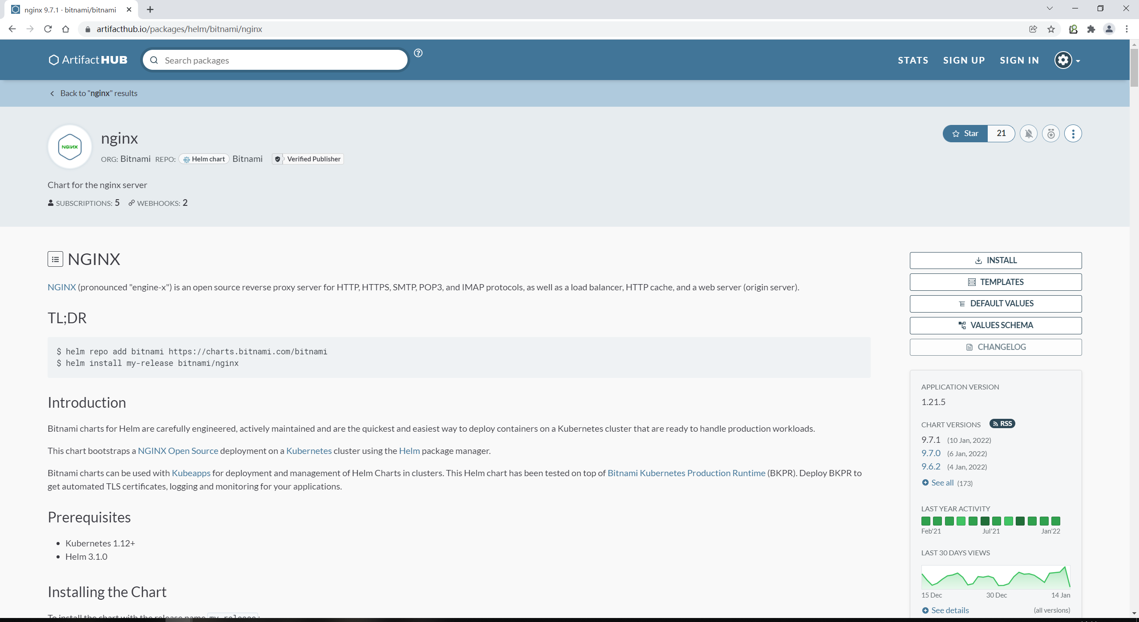The height and width of the screenshot is (622, 1139).
Task: Click the Artifact Hub logo
Action: (x=88, y=60)
